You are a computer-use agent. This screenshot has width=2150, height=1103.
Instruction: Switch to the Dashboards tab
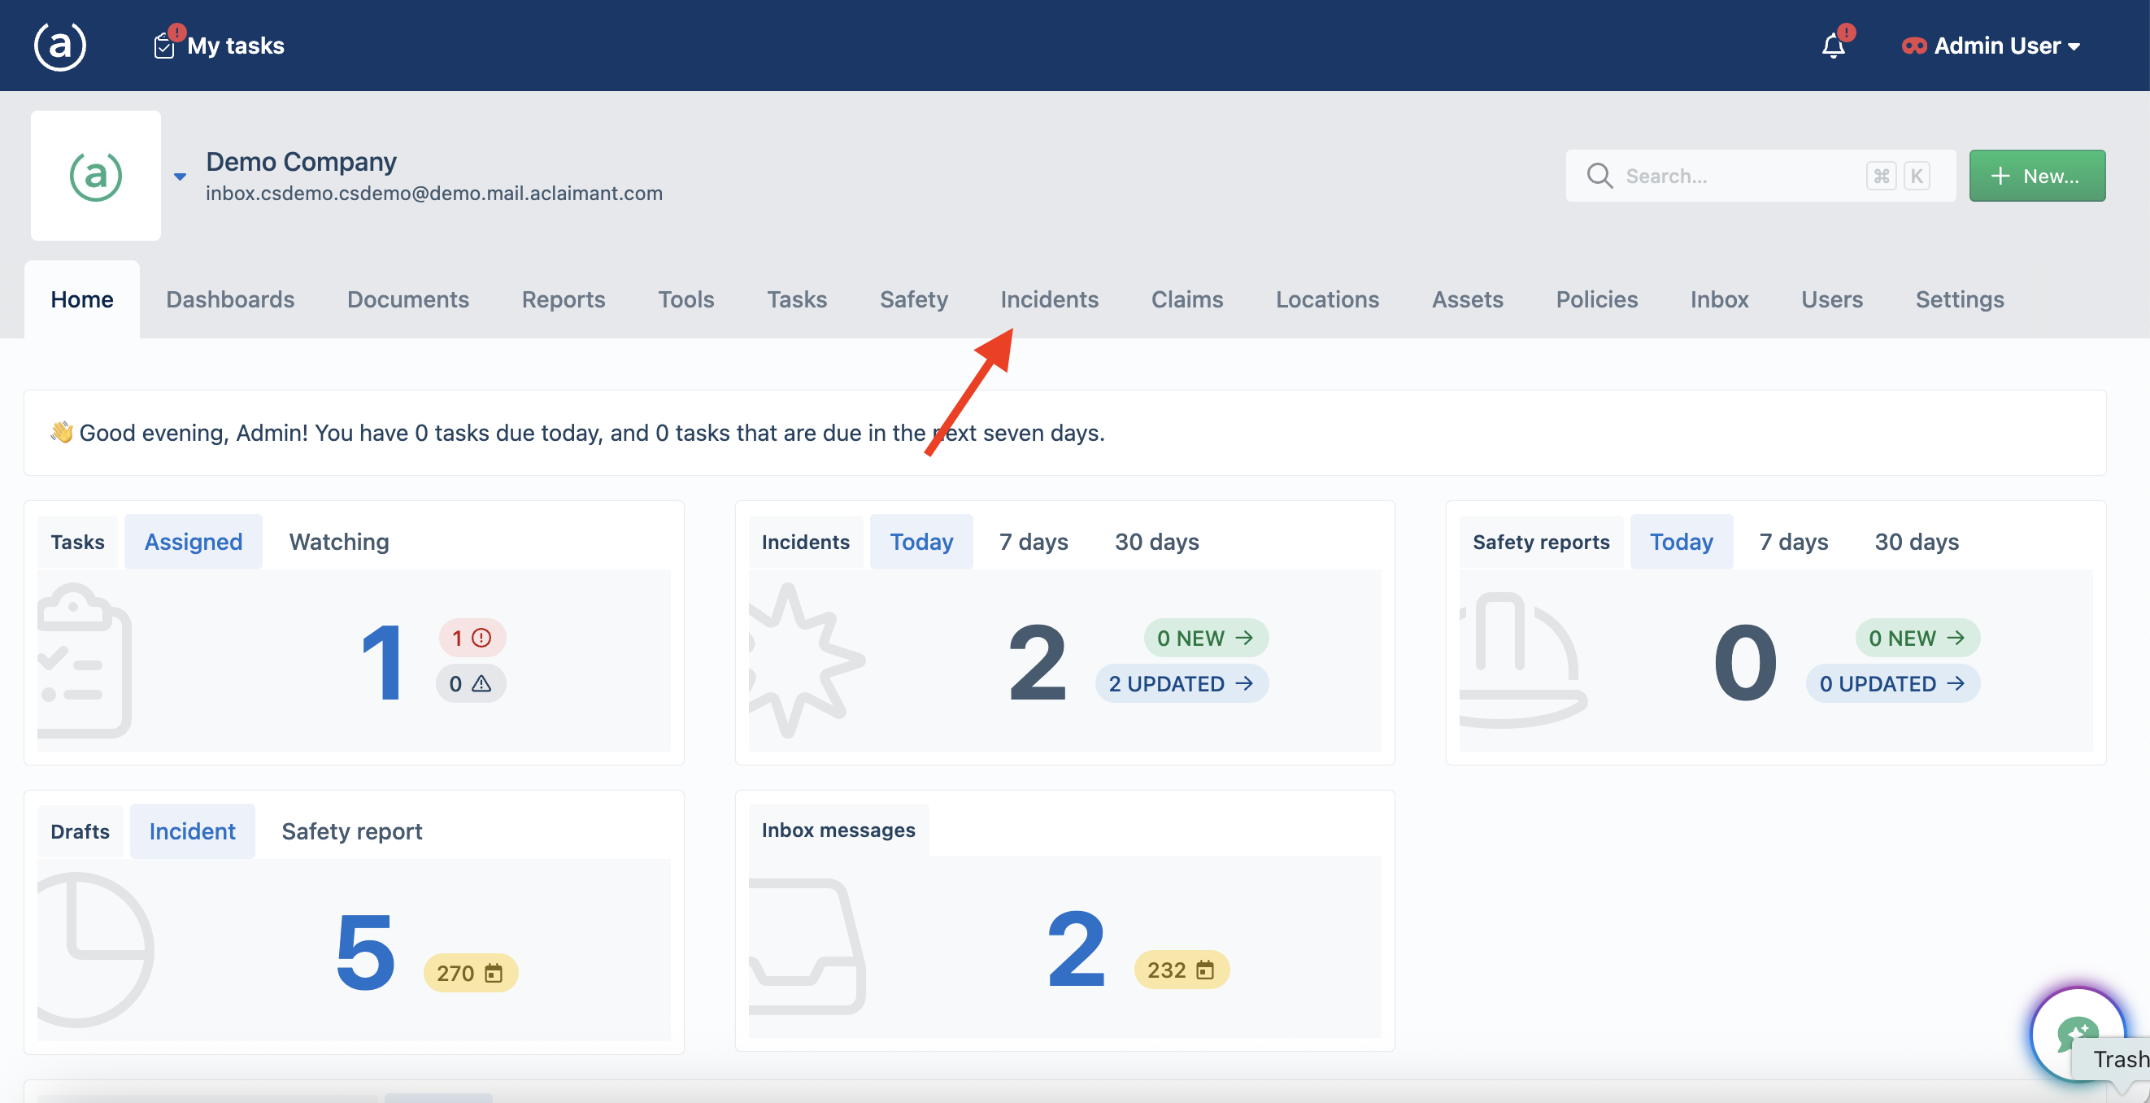tap(230, 299)
